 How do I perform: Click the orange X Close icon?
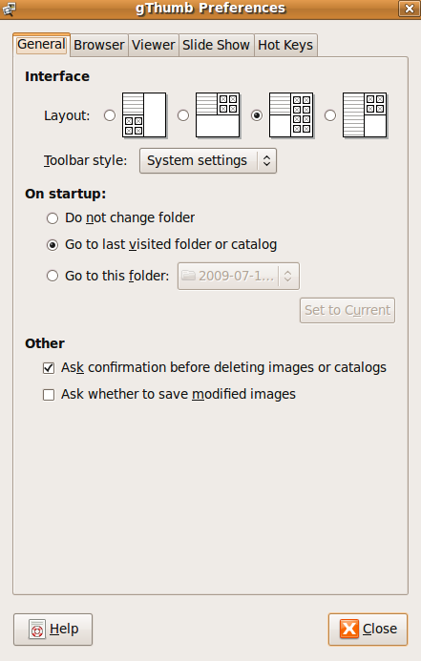[x=348, y=629]
